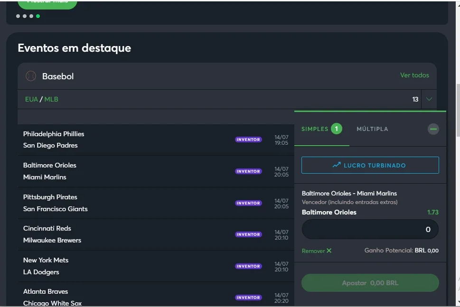
Task: Select the fourth green carousel dot
Action: pos(38,16)
